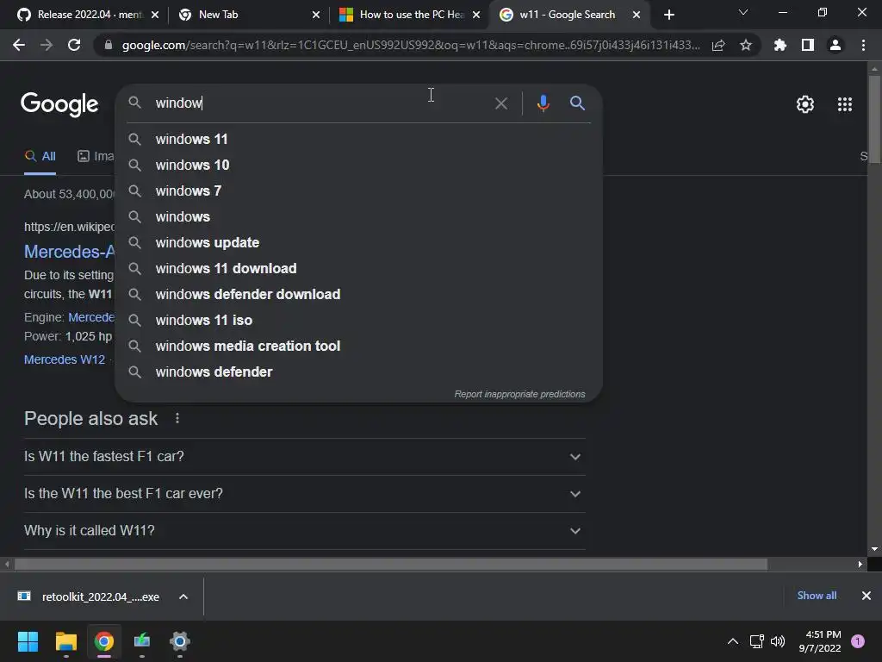The width and height of the screenshot is (882, 662).
Task: Click Show all downloads
Action: [x=817, y=596]
